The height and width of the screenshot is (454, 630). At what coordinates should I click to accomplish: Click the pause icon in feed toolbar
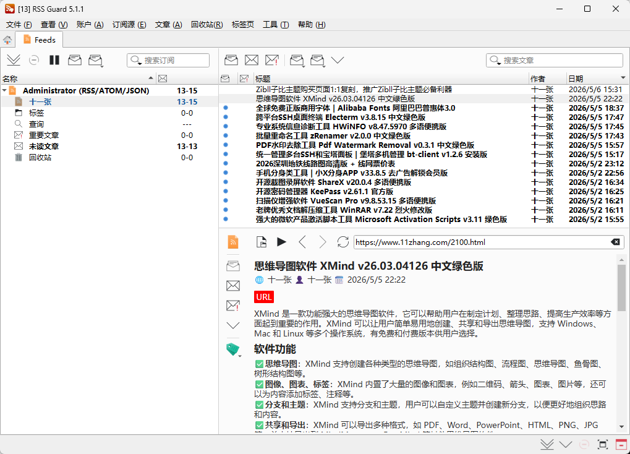54,61
